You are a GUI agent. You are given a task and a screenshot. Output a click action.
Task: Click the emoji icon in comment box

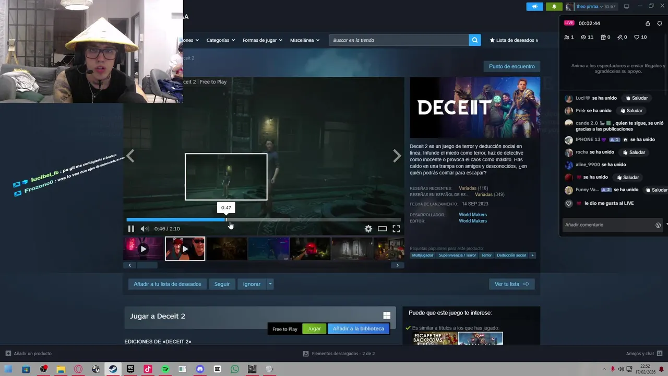click(x=658, y=225)
